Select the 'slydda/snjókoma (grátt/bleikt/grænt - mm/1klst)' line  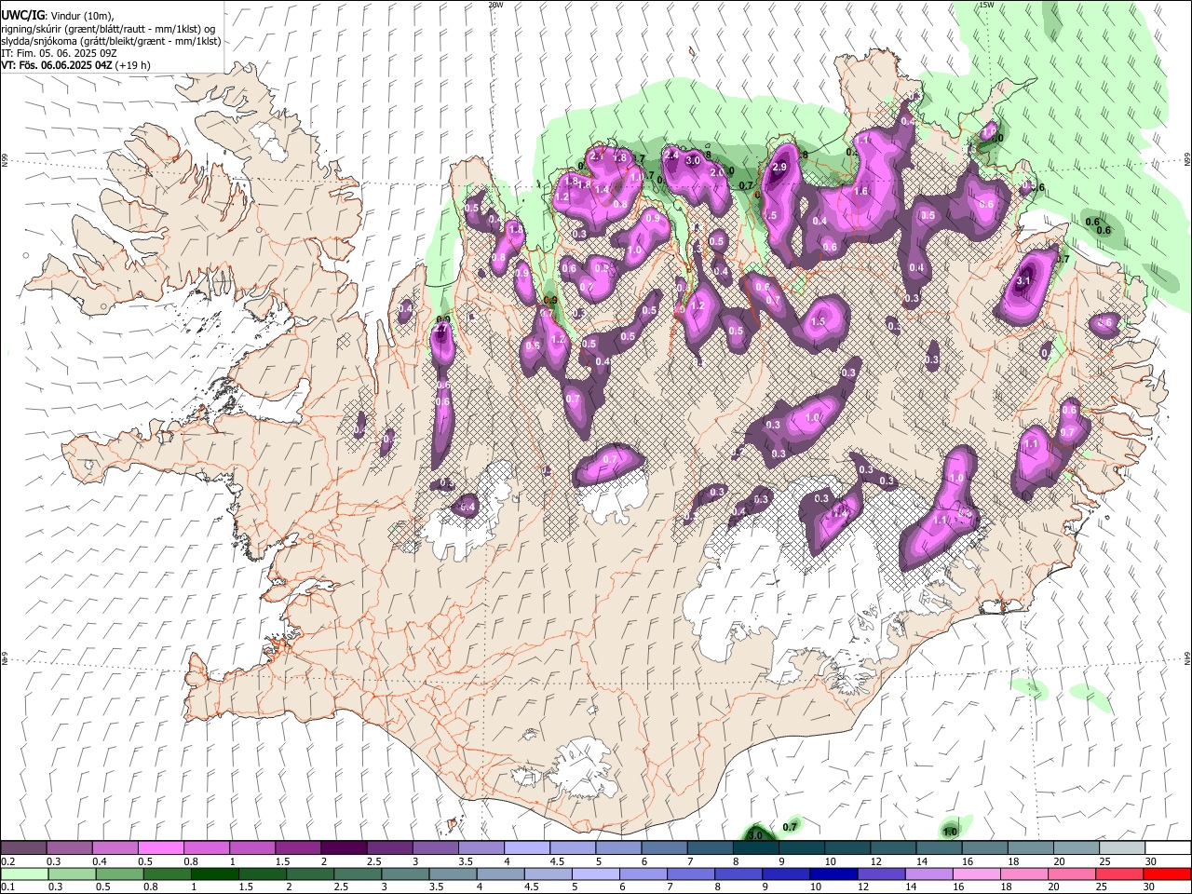pyautogui.click(x=111, y=41)
